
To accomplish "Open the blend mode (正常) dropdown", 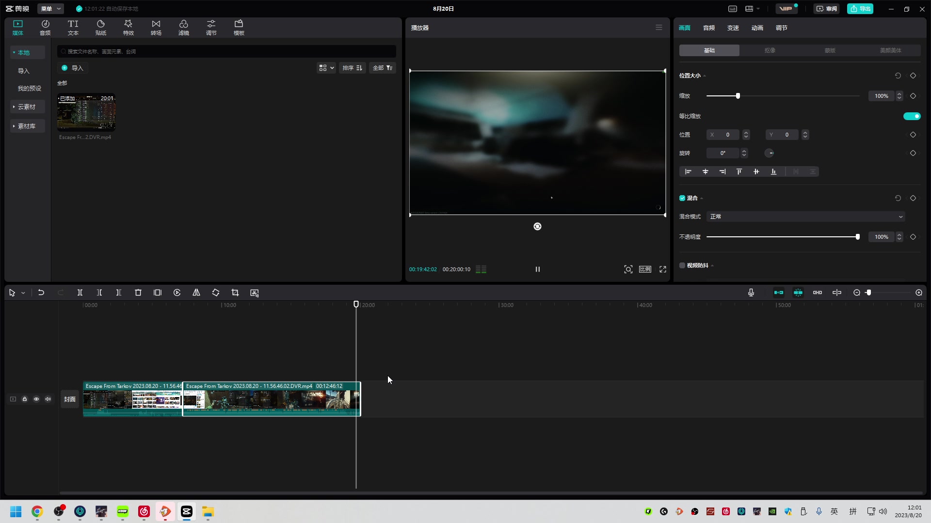I will (806, 216).
